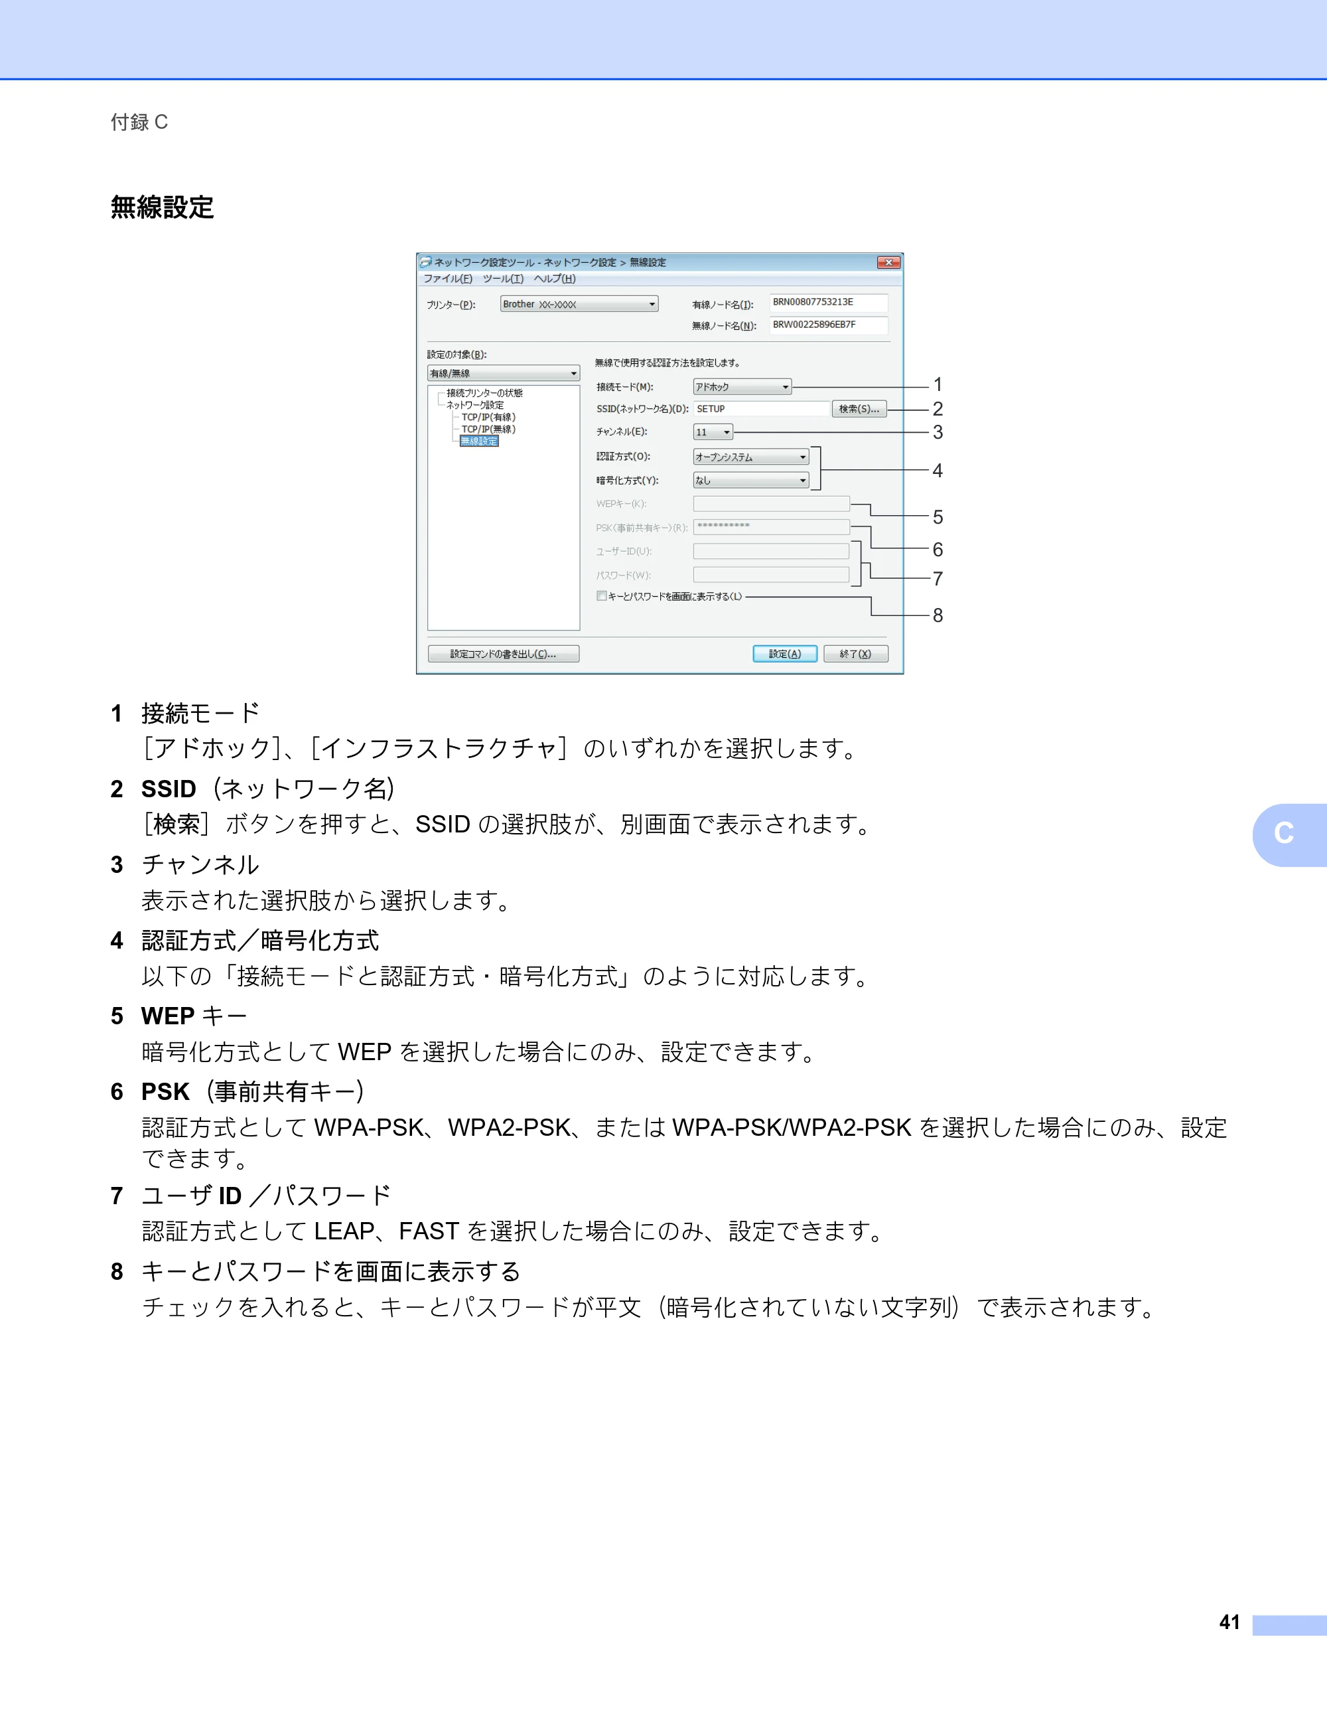1327x1714 pixels.
Task: Open the チャンネル 11 dropdown
Action: [x=713, y=432]
